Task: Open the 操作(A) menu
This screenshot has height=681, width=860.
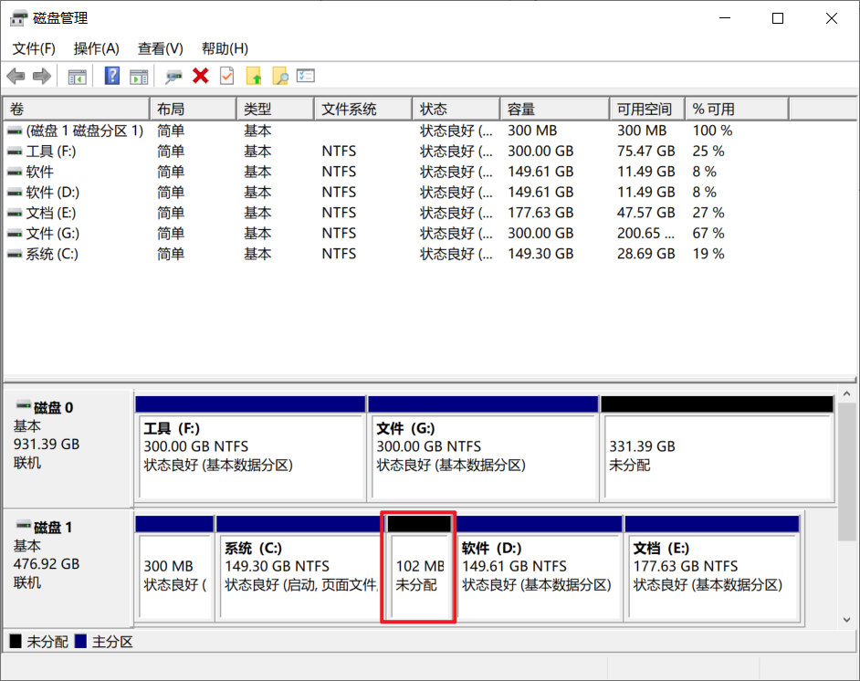Action: click(x=96, y=48)
